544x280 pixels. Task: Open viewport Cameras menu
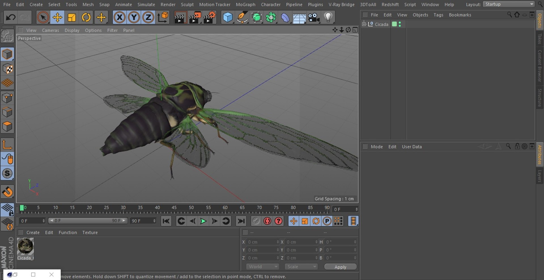pyautogui.click(x=50, y=30)
